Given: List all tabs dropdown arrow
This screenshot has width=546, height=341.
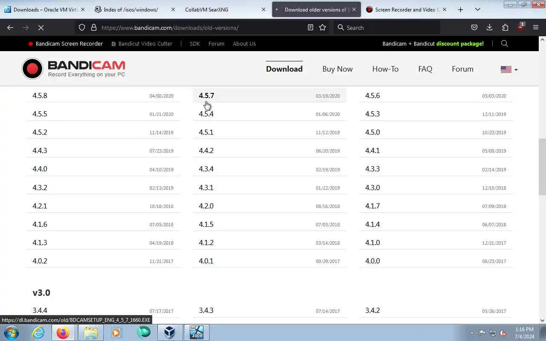Looking at the screenshot, I should 477,9.
